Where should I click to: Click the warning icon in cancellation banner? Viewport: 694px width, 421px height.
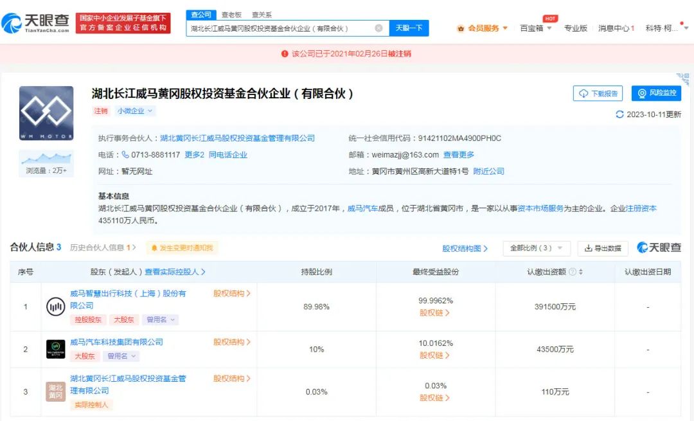pos(285,53)
